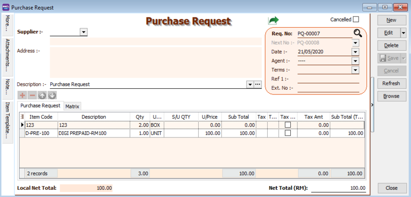
Task: Click the Local Net Total value
Action: tap(86, 188)
